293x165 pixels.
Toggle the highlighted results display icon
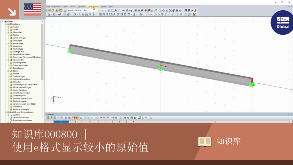[x=149, y=10]
